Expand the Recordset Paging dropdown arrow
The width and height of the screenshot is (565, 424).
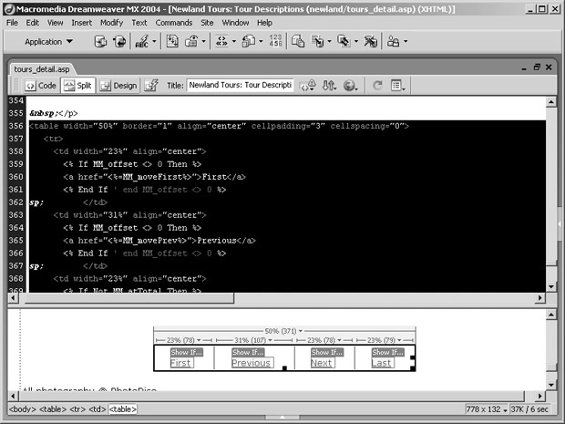point(233,41)
